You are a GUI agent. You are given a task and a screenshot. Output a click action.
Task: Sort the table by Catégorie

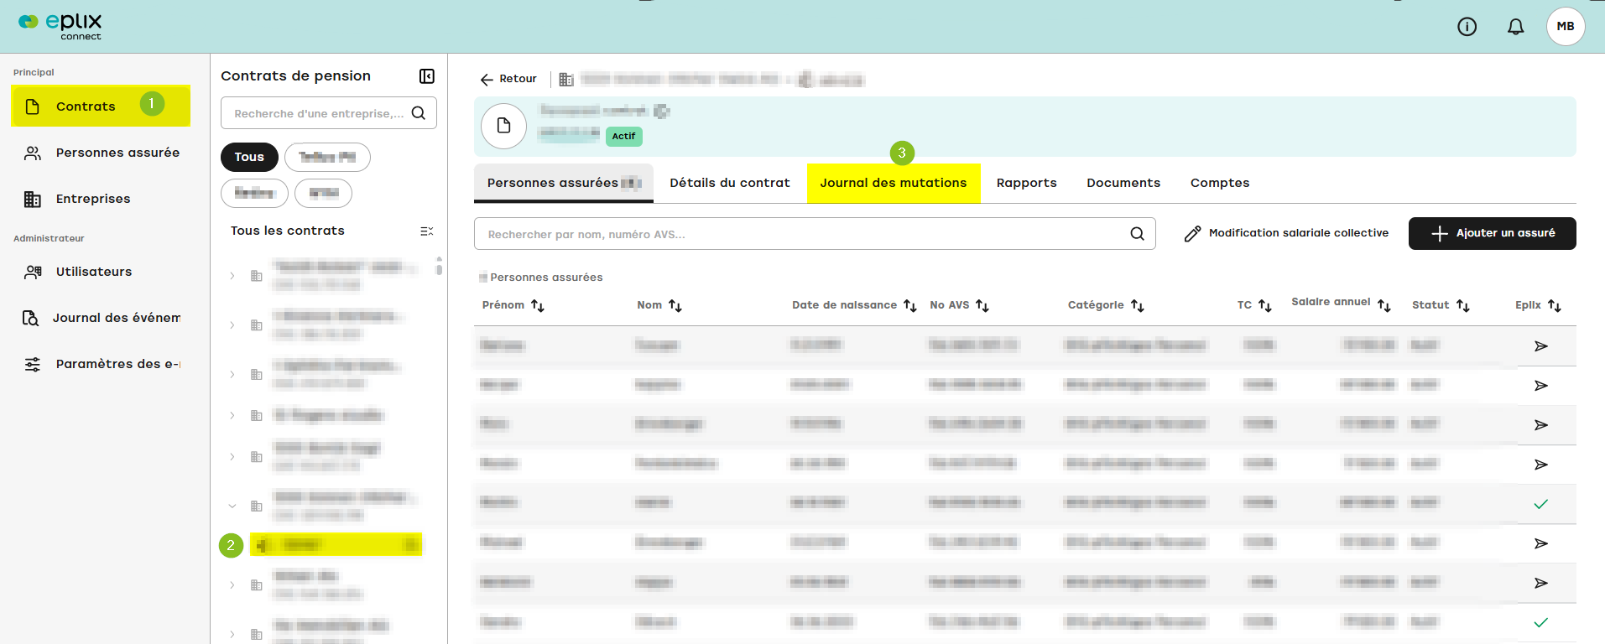[x=1137, y=306]
